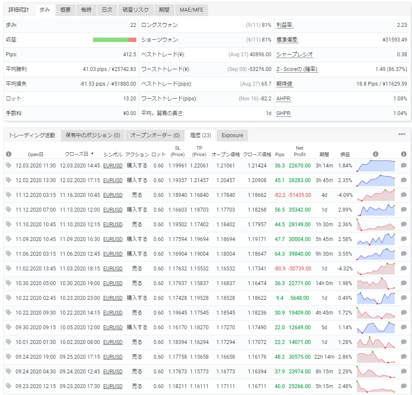Click EURUSD link in 12.03.2020 11:30 row
This screenshot has width=412, height=395.
click(x=113, y=166)
